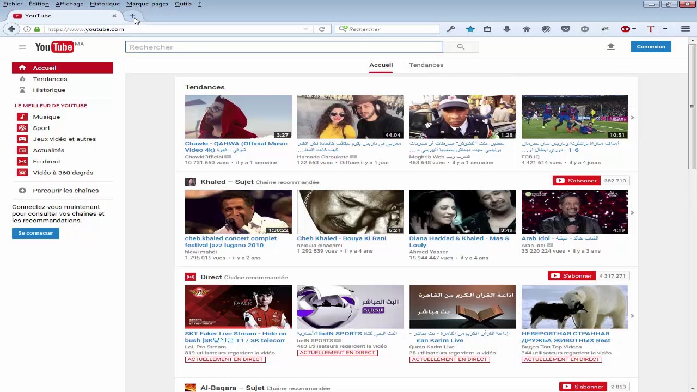Open Cheb Khaled - Bouya Ki Rani link
Viewport: 697px width, 392px height.
(x=341, y=238)
